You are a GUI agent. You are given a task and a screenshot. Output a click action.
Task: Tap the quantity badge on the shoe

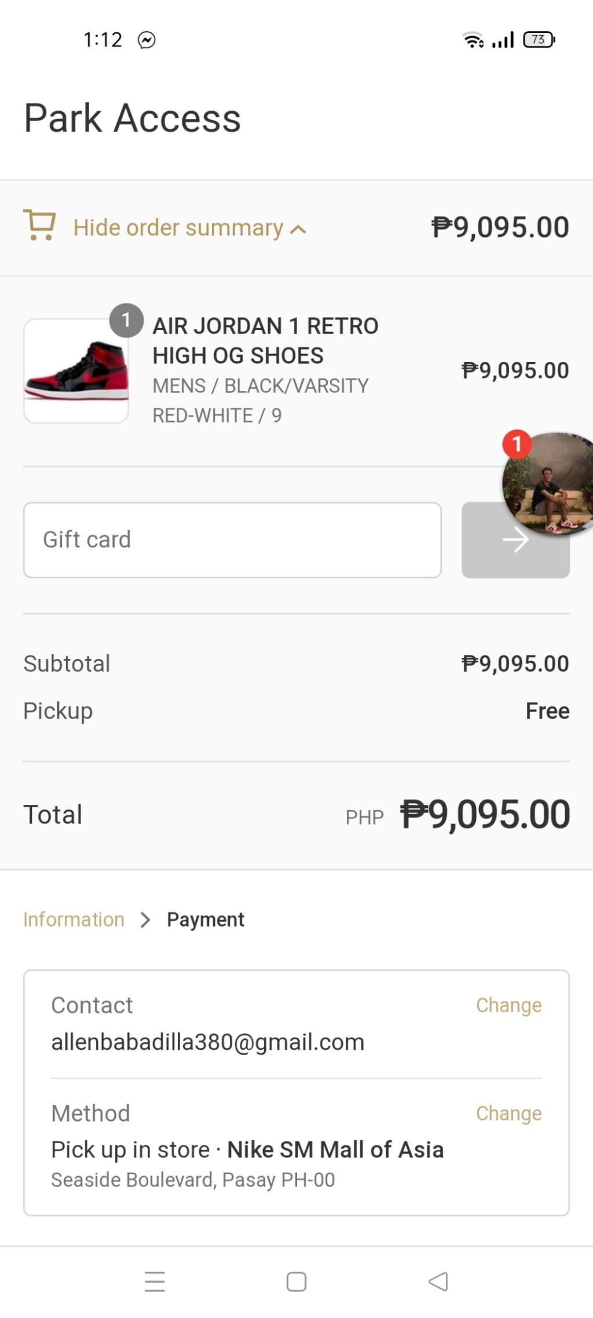click(126, 320)
